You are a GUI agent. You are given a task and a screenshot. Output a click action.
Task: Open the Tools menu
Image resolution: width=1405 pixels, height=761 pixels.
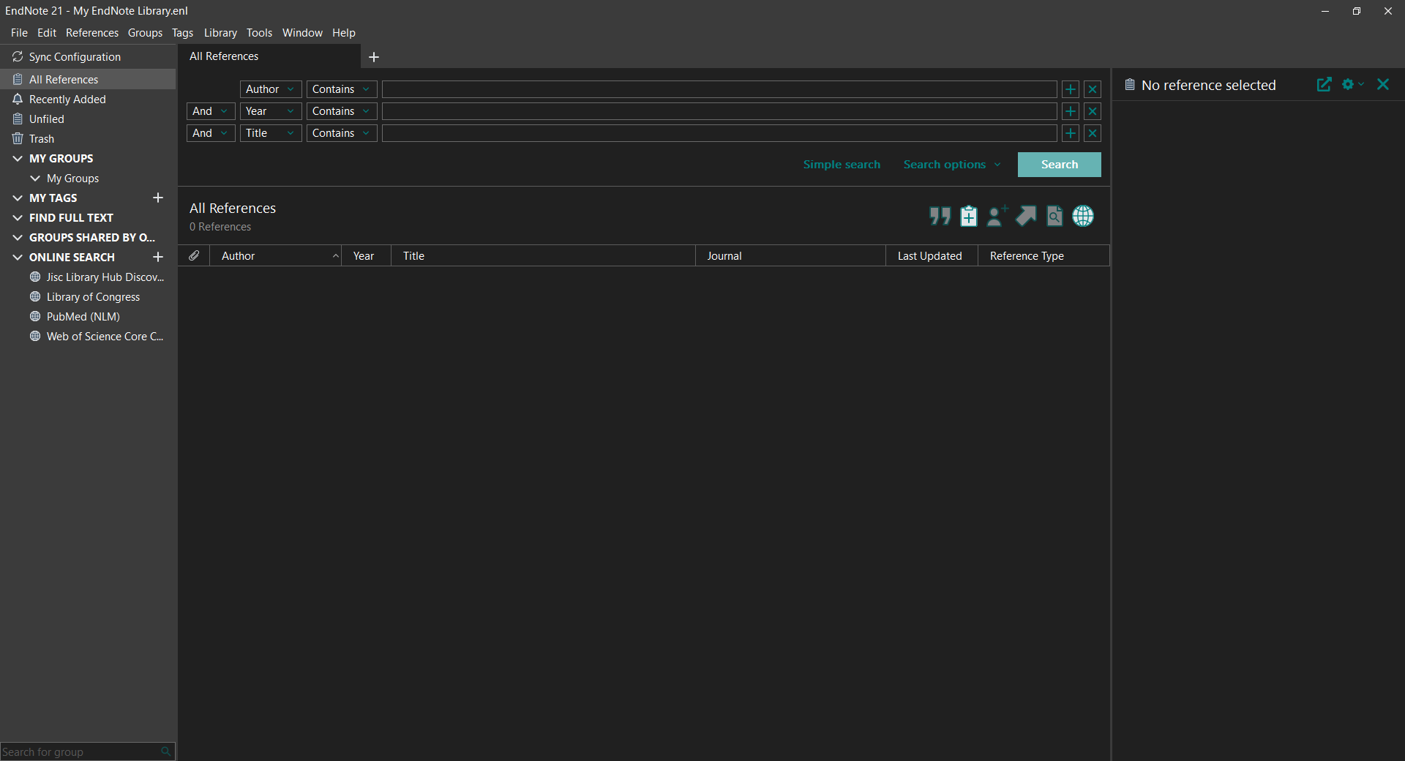point(259,33)
